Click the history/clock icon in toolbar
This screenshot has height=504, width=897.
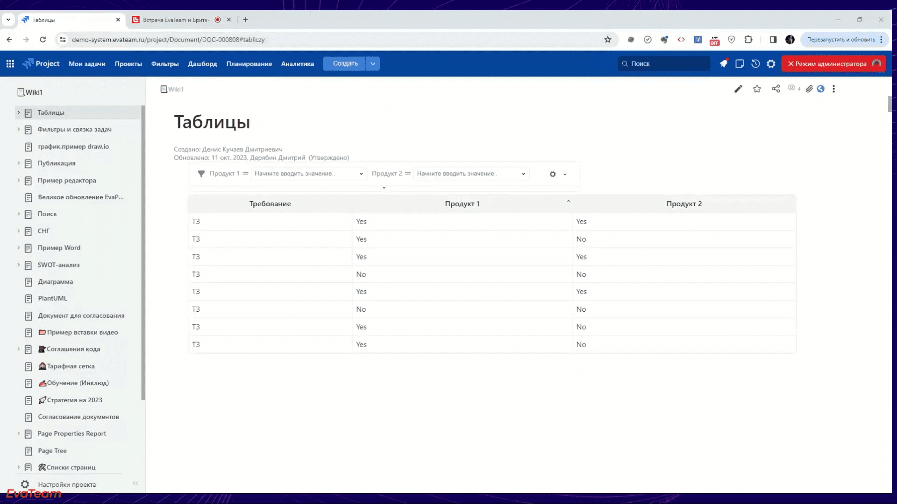[x=755, y=63]
